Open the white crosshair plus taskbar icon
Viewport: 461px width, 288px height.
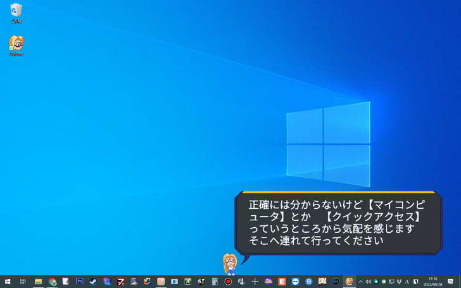(x=255, y=282)
